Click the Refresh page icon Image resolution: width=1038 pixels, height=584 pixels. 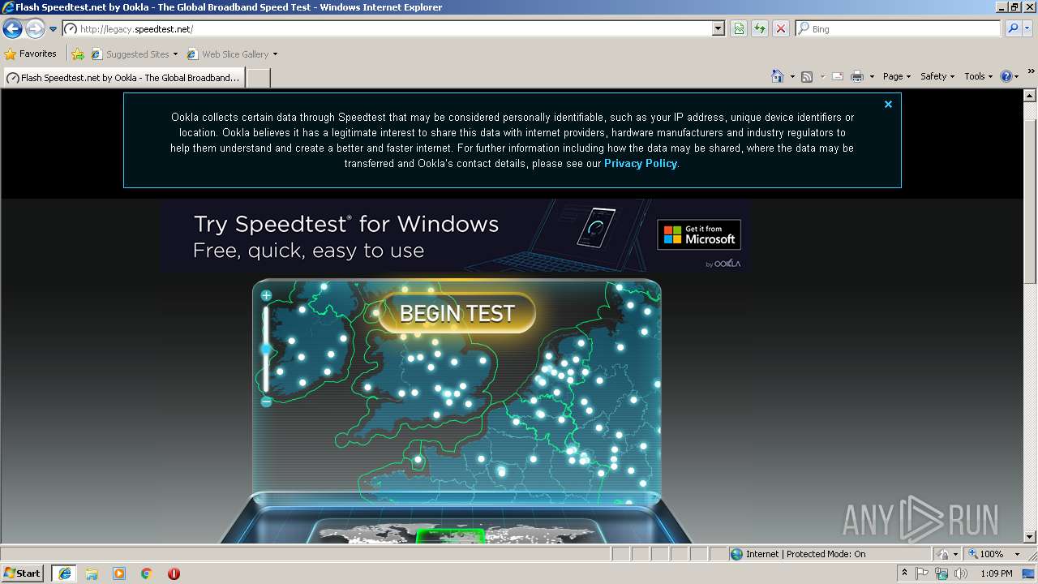pyautogui.click(x=759, y=29)
